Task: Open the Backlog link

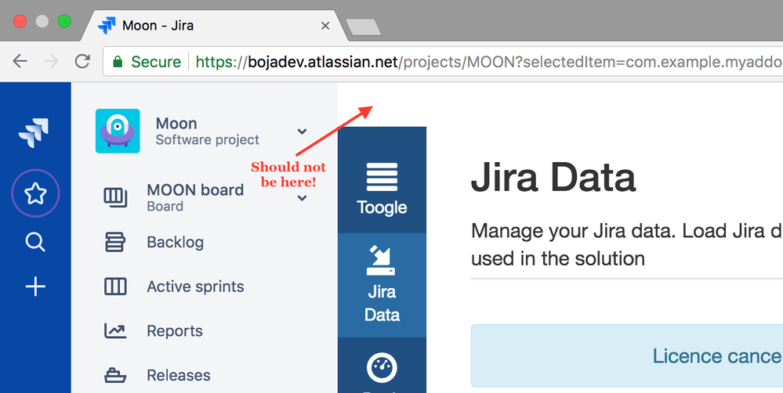Action: pos(176,243)
